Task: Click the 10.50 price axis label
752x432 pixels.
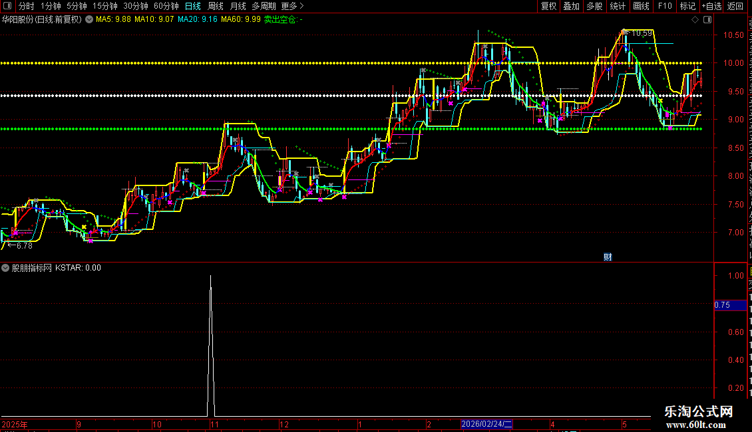Action: tap(733, 35)
